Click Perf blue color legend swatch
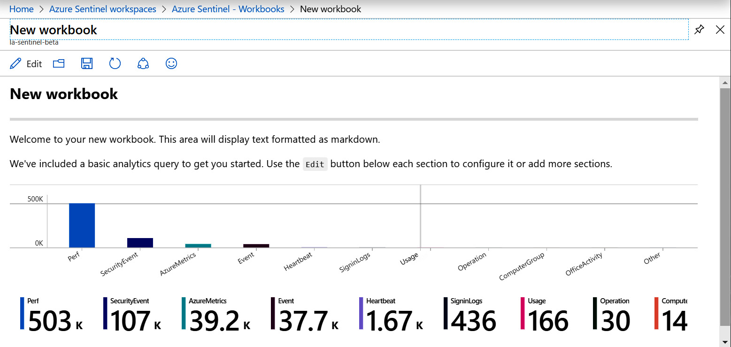731x347 pixels. [22, 313]
